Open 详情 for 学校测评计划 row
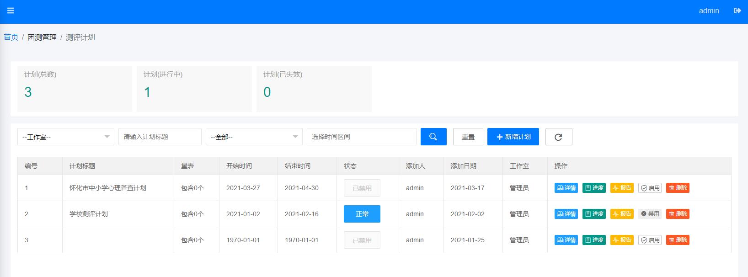748x277 pixels. click(566, 214)
